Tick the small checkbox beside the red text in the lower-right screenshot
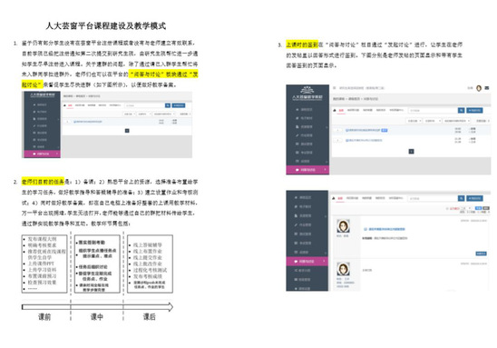Screen dimensions: 497x348 click(448, 208)
